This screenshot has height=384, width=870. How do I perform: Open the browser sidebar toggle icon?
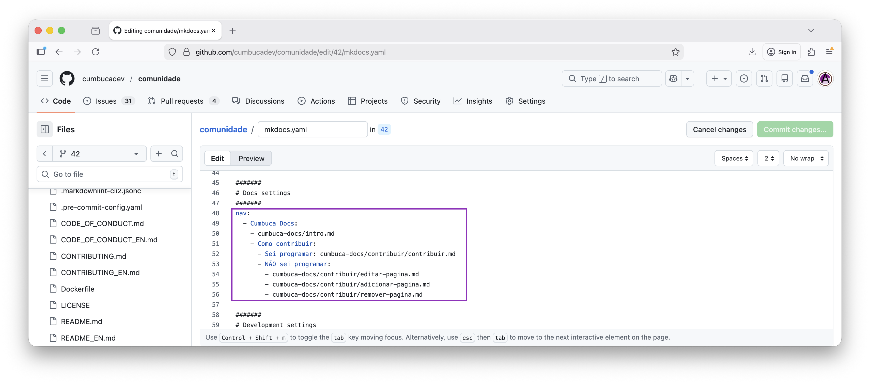point(41,52)
